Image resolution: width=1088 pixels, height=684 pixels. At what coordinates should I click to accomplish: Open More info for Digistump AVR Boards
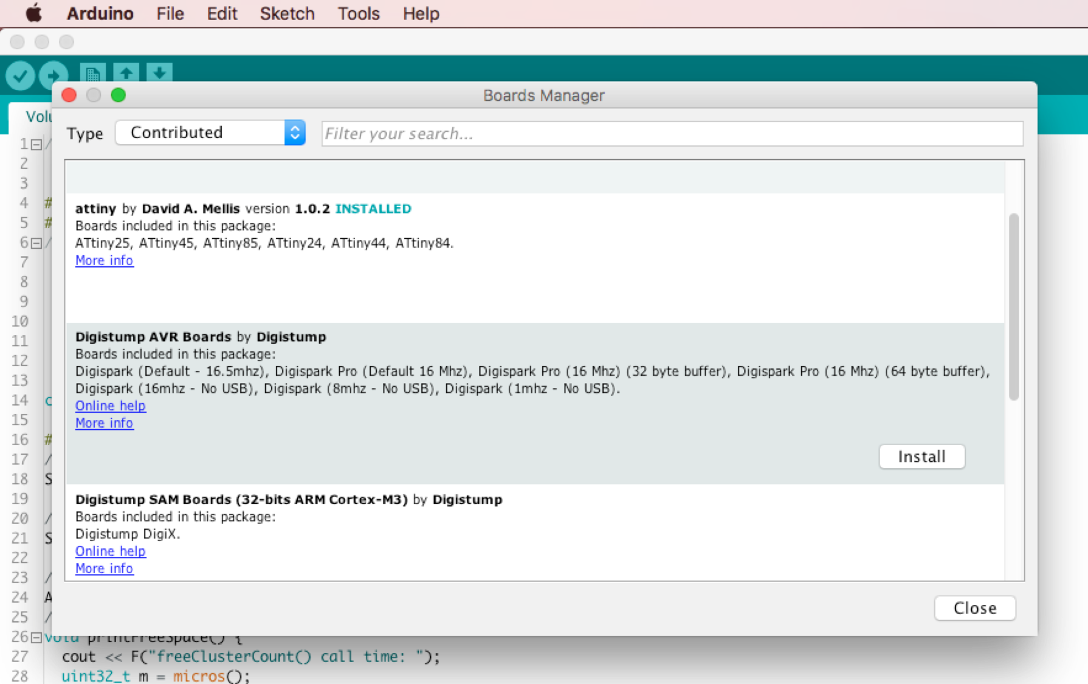pyautogui.click(x=105, y=423)
